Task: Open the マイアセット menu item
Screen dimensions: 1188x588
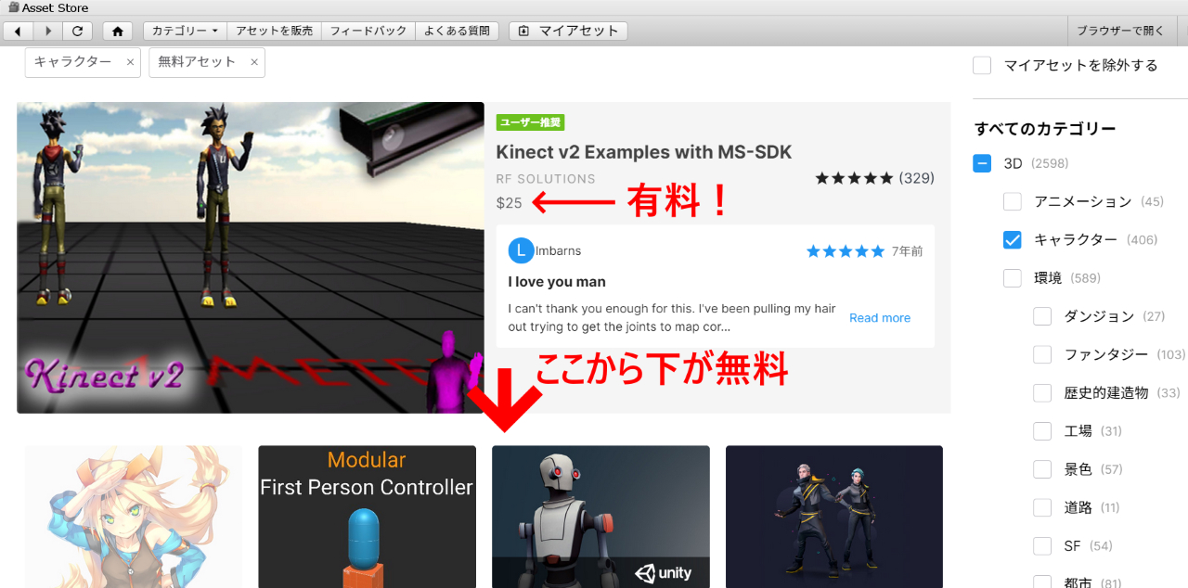Action: [568, 31]
